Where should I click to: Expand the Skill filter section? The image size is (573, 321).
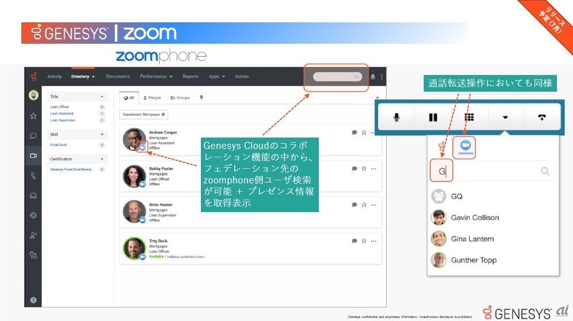coord(77,134)
